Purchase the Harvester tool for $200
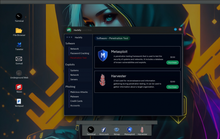220x139 pixels. point(172,87)
